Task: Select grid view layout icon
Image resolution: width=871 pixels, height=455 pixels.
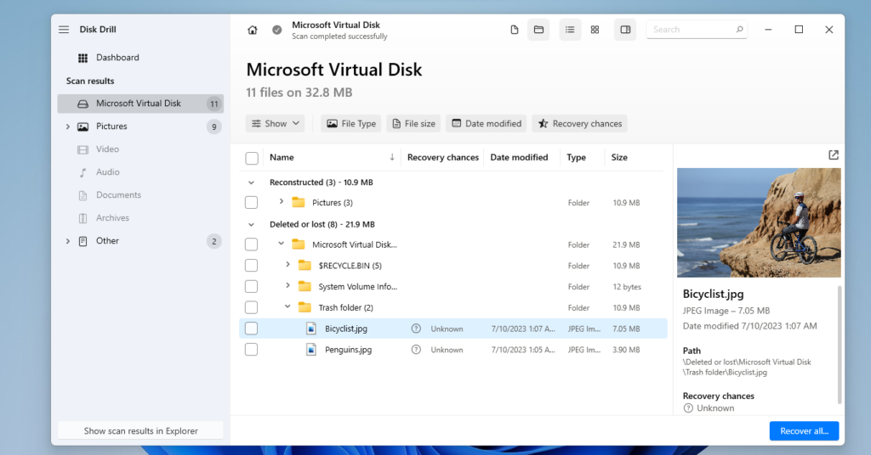Action: point(595,30)
